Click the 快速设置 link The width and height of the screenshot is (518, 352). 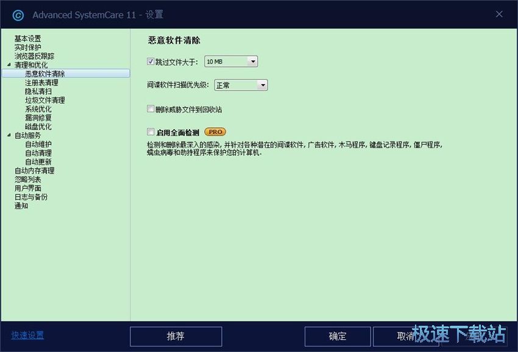(27, 335)
